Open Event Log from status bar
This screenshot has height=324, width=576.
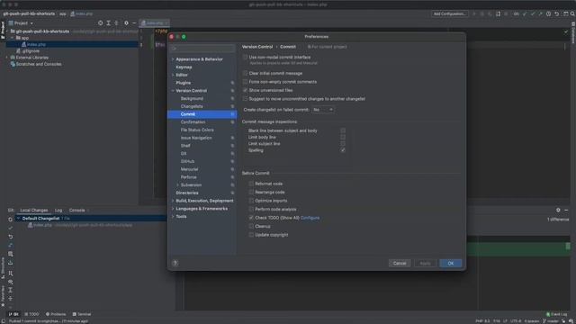(x=557, y=314)
